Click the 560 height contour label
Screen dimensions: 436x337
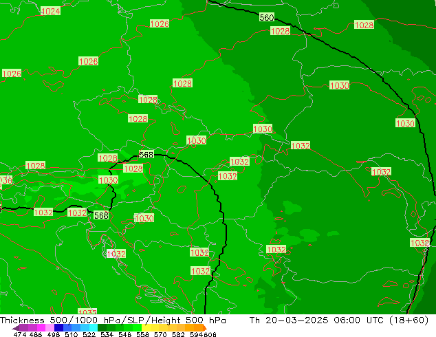point(267,17)
